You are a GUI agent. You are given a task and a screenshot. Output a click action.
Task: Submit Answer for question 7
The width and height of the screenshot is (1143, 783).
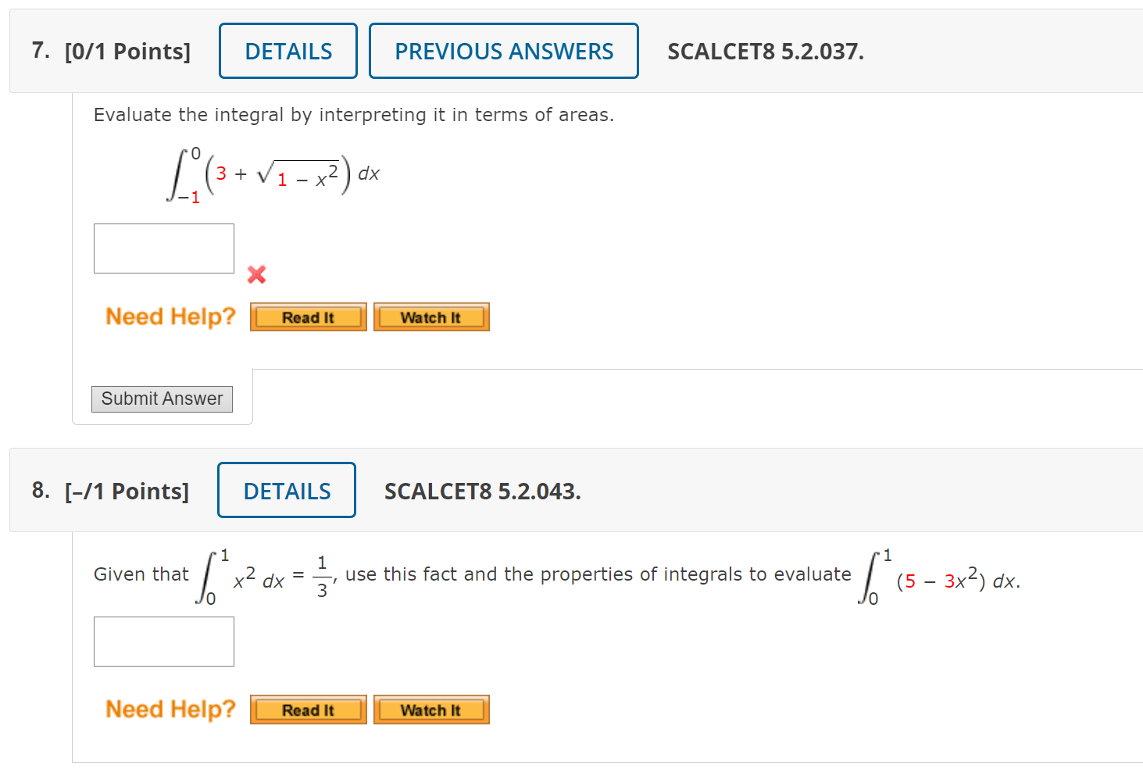(161, 399)
